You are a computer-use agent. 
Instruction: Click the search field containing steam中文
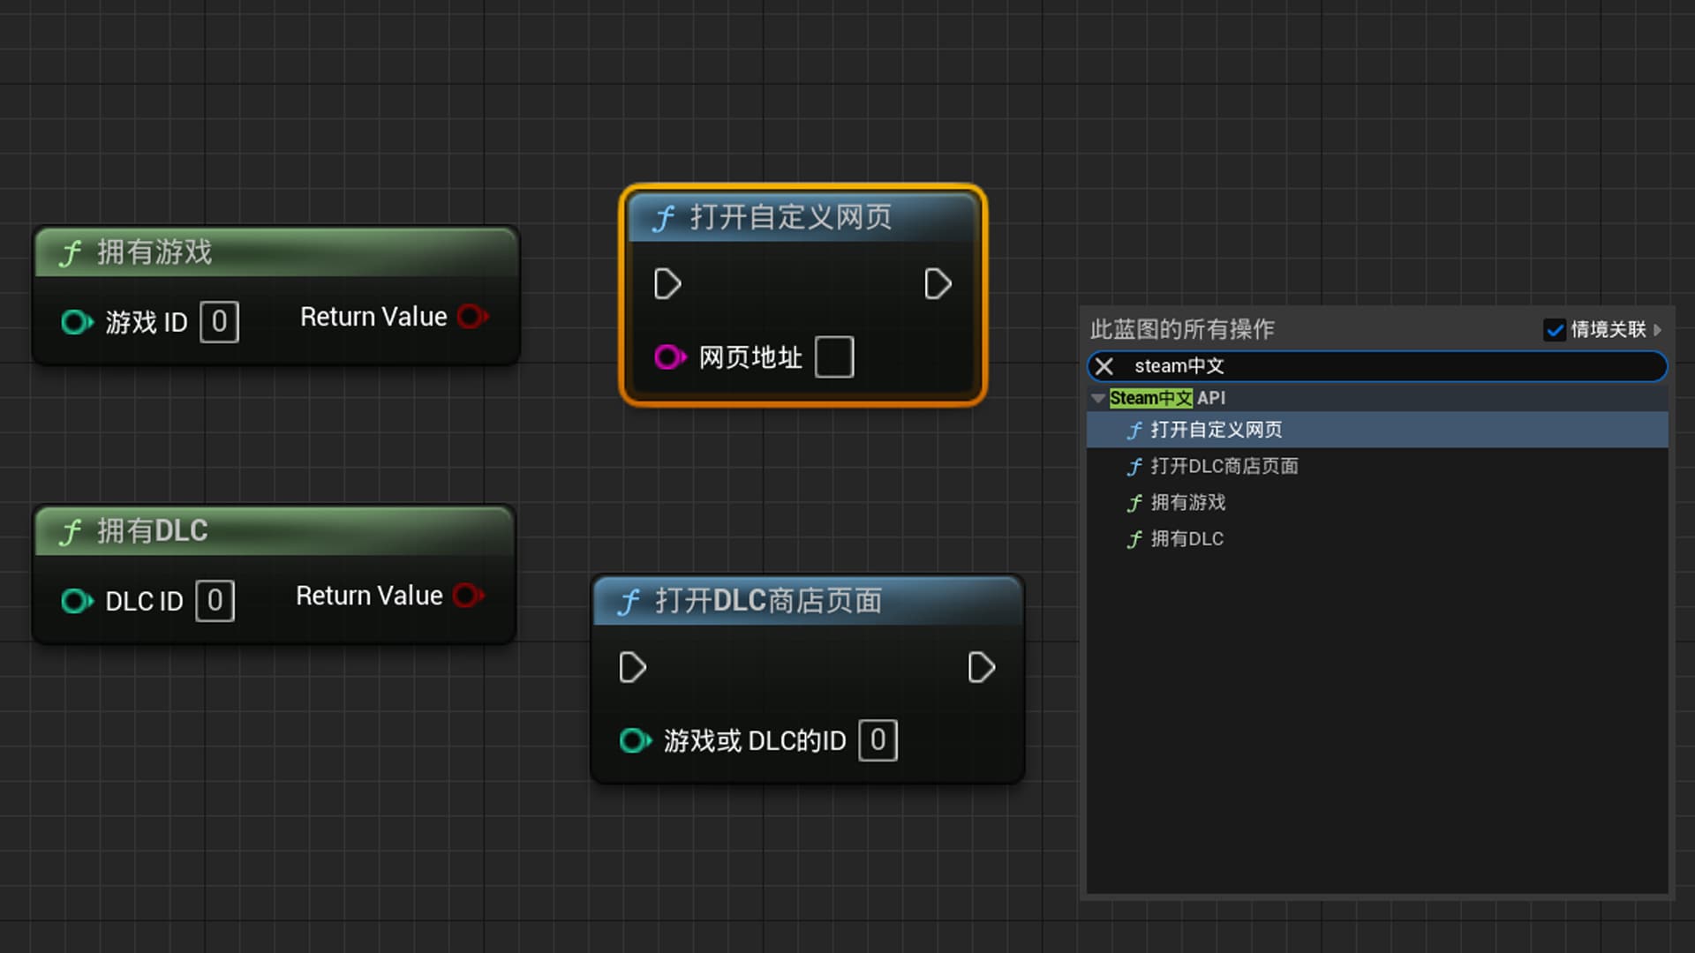click(1280, 366)
